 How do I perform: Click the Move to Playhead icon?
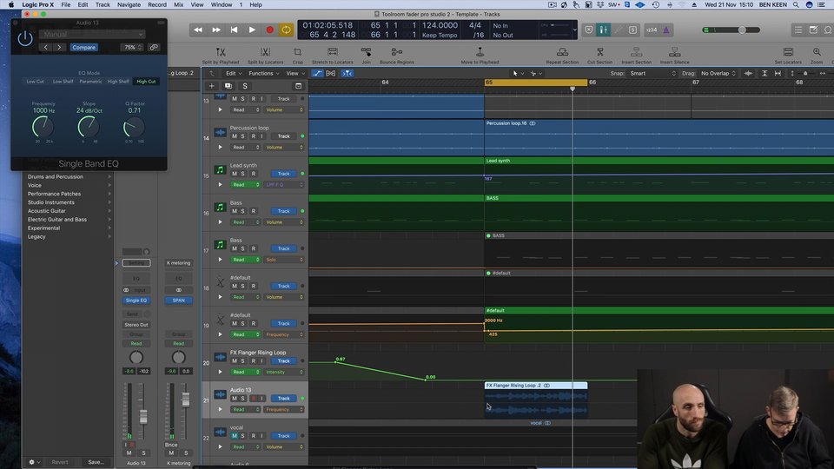[480, 55]
